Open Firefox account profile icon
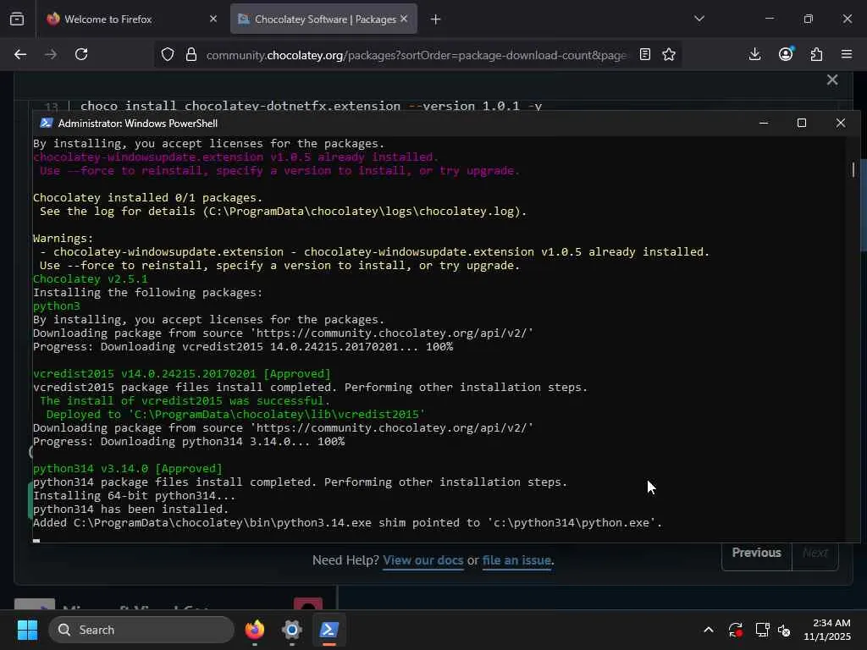The height and width of the screenshot is (650, 867). [x=786, y=54]
